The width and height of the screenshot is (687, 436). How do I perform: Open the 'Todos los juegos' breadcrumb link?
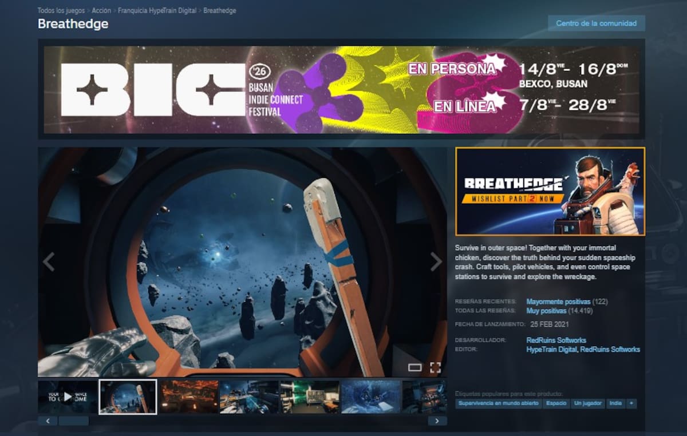click(61, 10)
